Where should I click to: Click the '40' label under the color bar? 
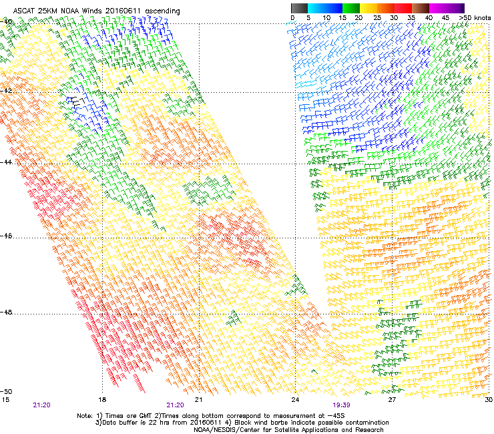pyautogui.click(x=429, y=18)
